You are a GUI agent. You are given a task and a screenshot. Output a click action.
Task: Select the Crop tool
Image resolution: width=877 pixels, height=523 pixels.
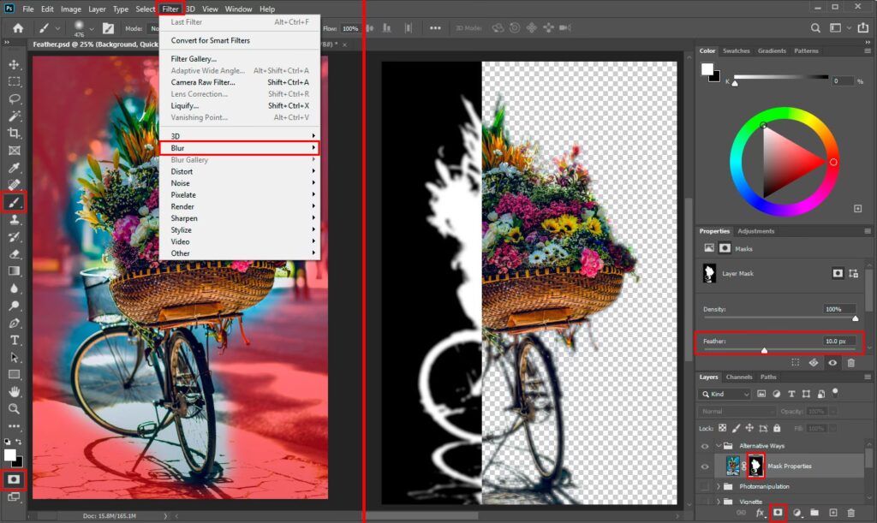(15, 134)
